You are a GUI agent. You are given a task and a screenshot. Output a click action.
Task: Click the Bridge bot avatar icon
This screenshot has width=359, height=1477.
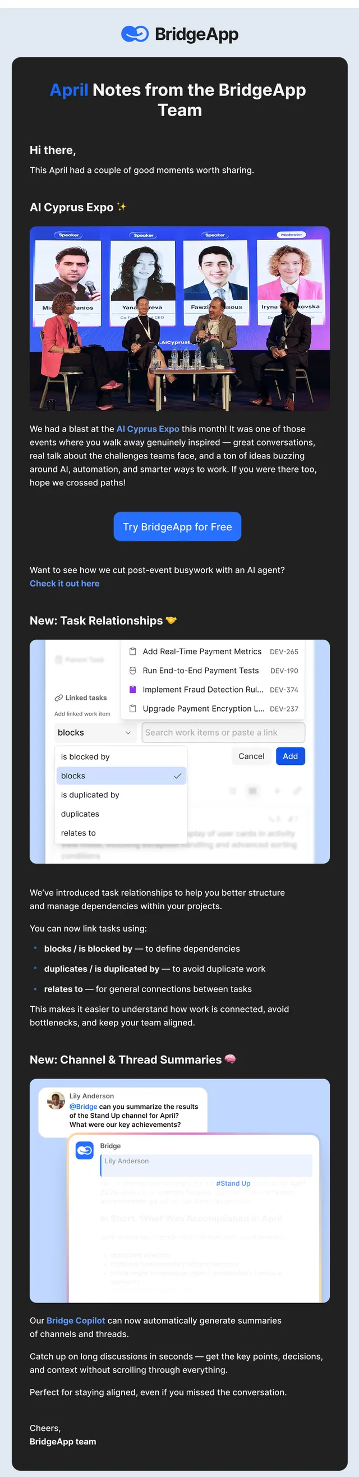[85, 1150]
